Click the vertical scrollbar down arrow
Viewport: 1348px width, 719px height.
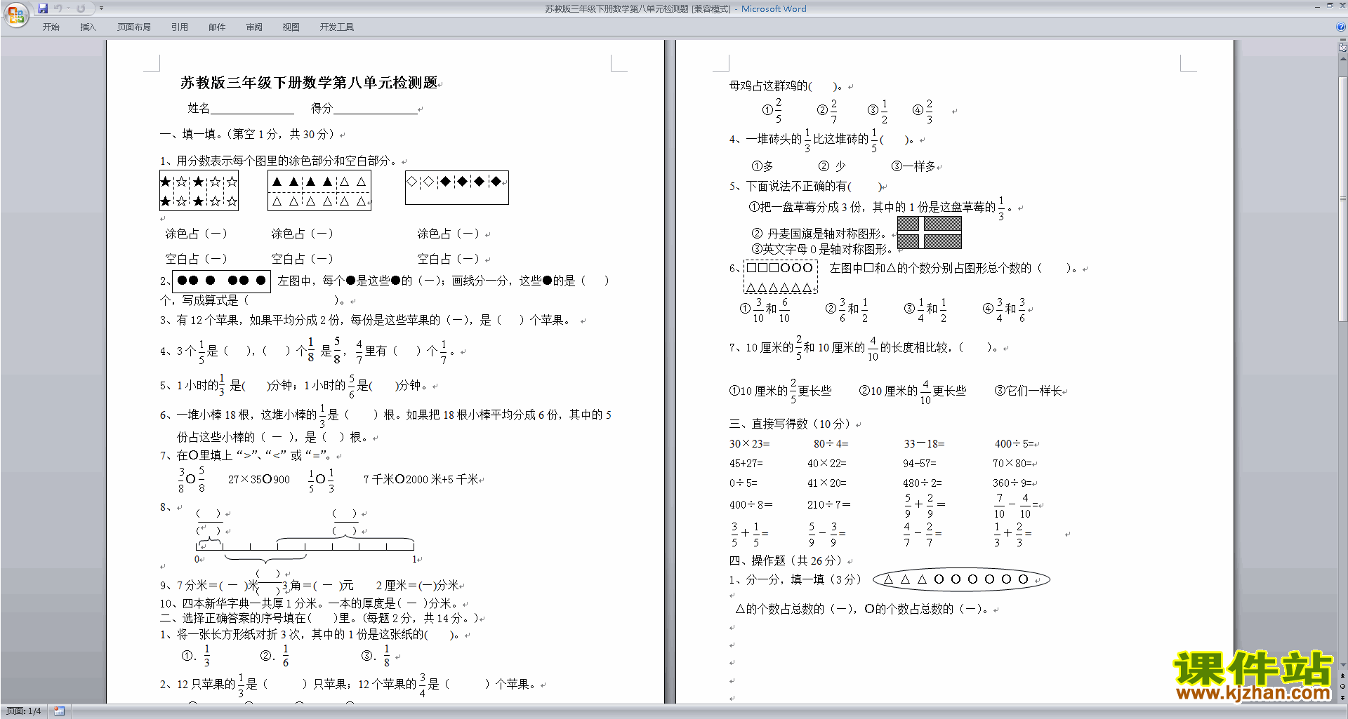[1343, 665]
